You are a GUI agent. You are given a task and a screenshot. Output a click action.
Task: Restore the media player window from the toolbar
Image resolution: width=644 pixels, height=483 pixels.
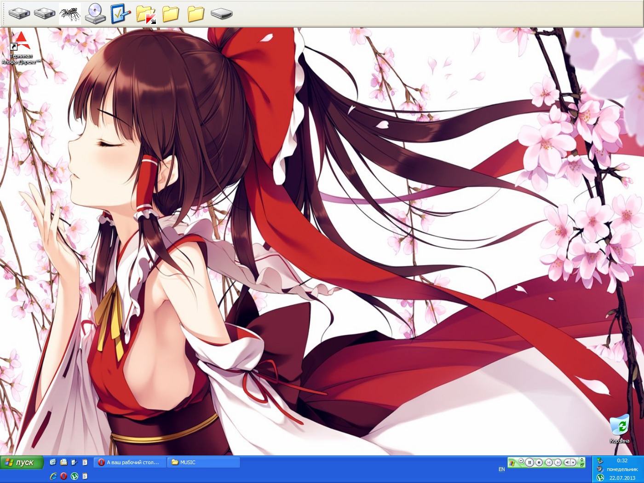(582, 465)
